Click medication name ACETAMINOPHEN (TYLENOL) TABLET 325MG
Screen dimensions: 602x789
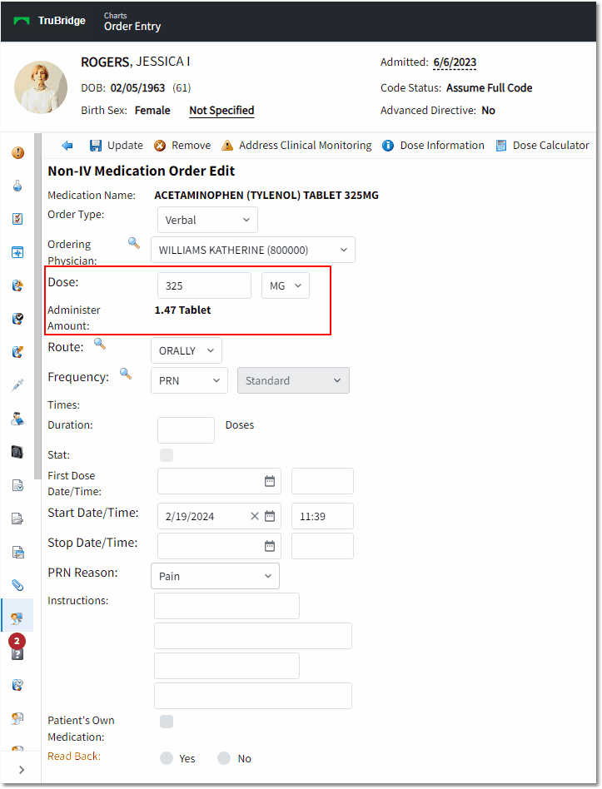[x=266, y=196]
